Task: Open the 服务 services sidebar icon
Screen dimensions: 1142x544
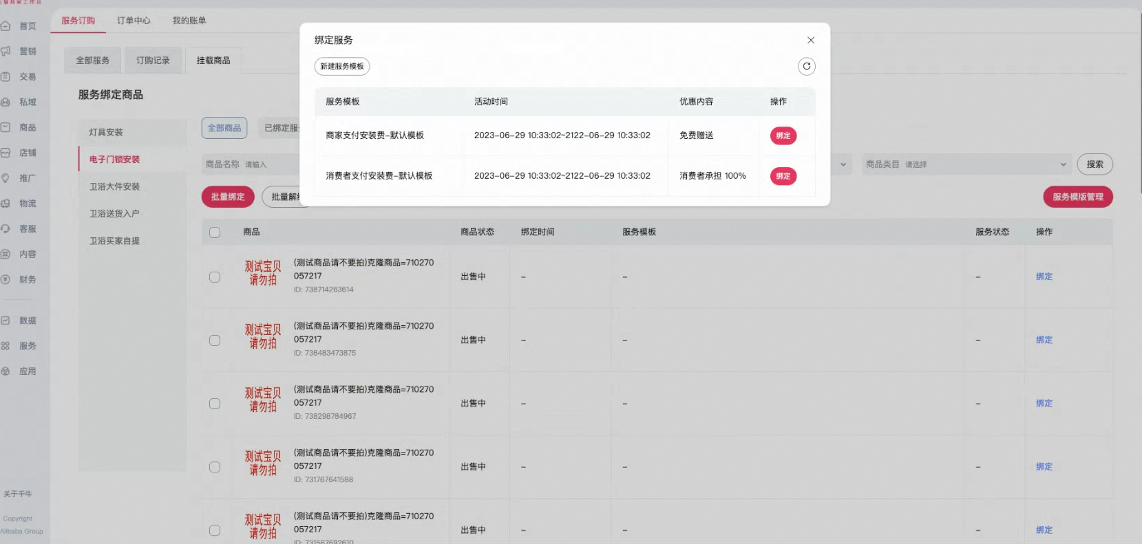Action: pyautogui.click(x=6, y=346)
